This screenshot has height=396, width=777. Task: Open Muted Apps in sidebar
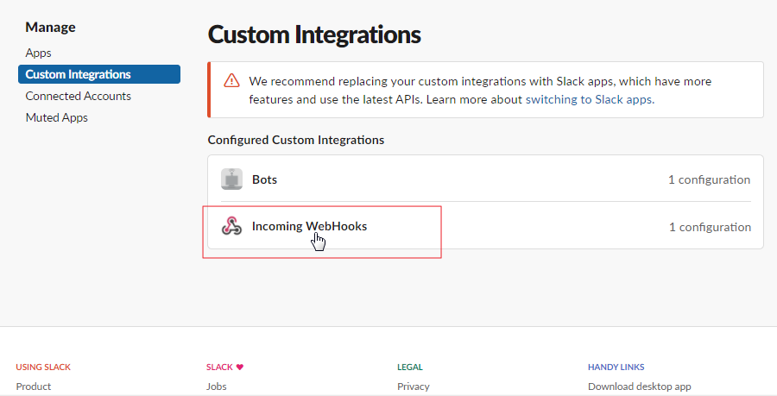click(56, 118)
